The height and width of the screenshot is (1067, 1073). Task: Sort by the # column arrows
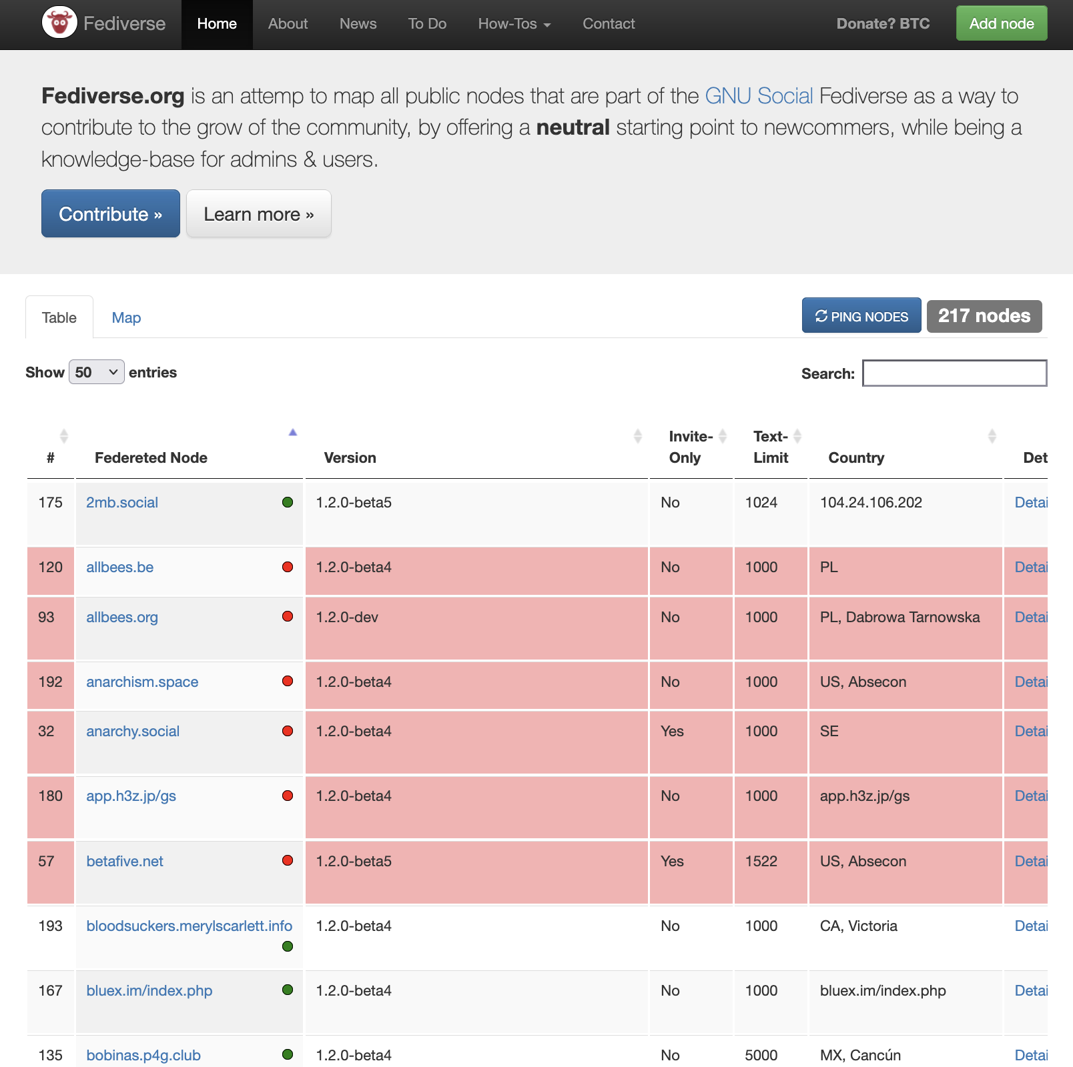point(63,436)
